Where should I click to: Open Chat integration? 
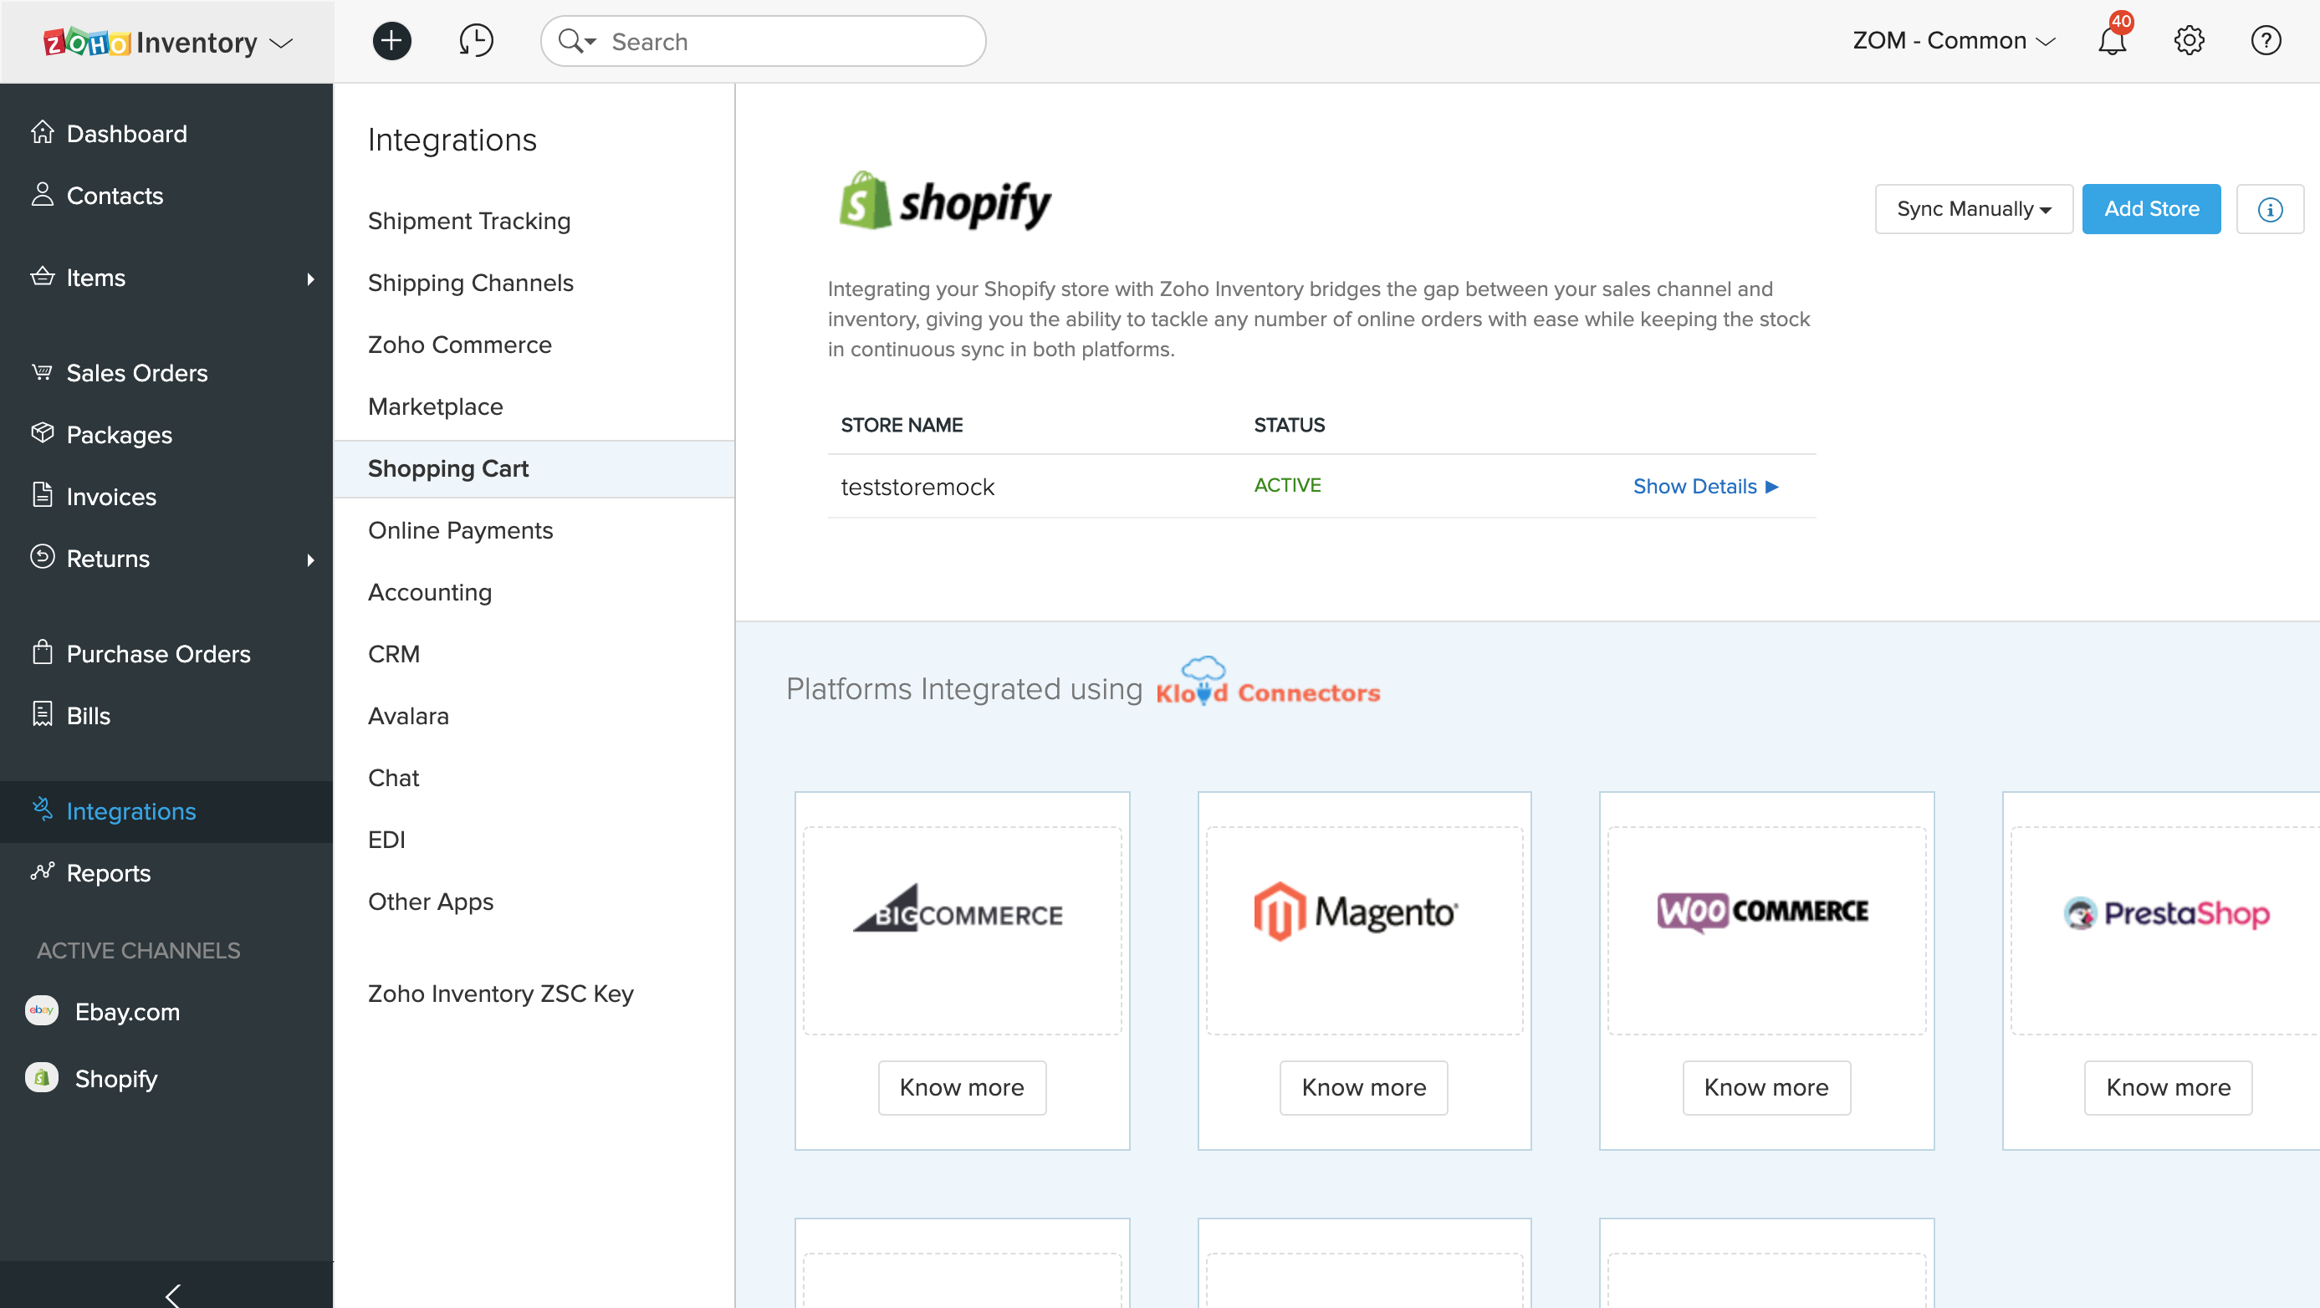click(x=394, y=778)
